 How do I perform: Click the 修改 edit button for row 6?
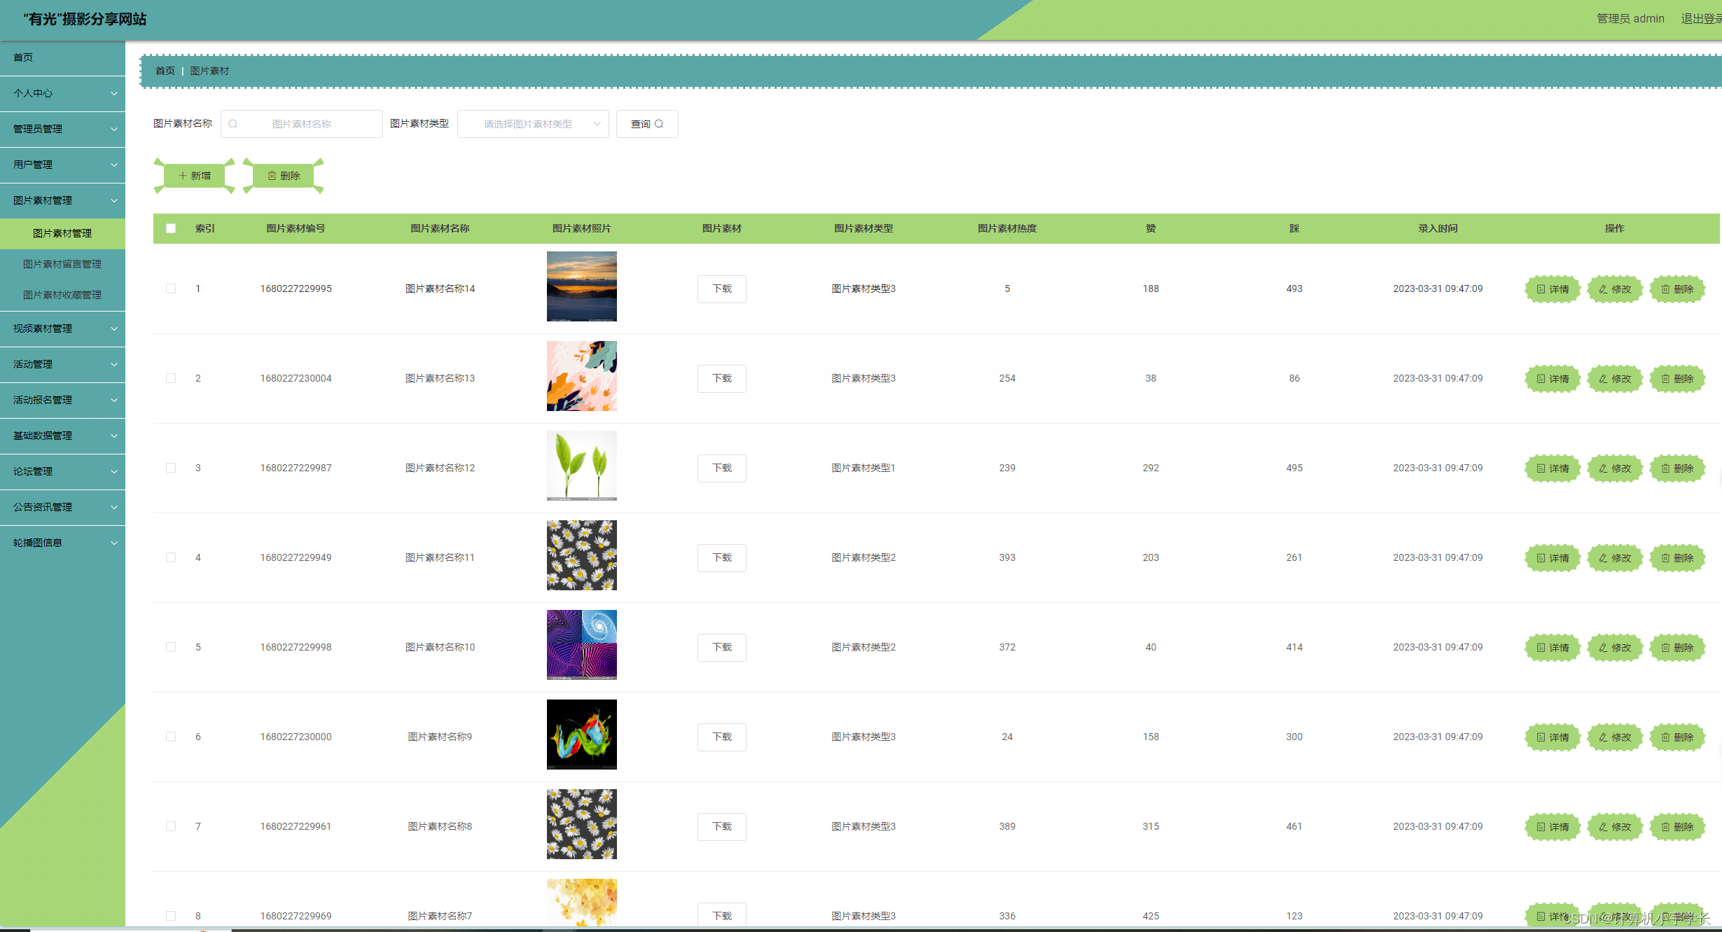tap(1615, 737)
